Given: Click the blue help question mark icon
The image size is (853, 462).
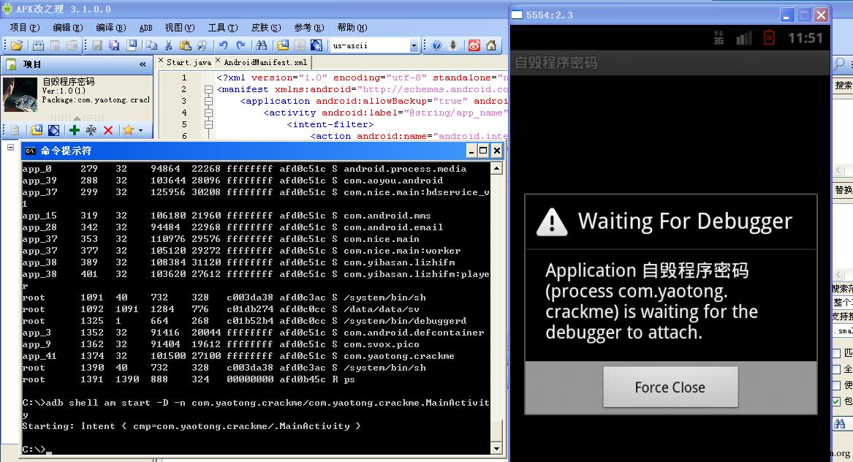Looking at the screenshot, I should pyautogui.click(x=436, y=46).
